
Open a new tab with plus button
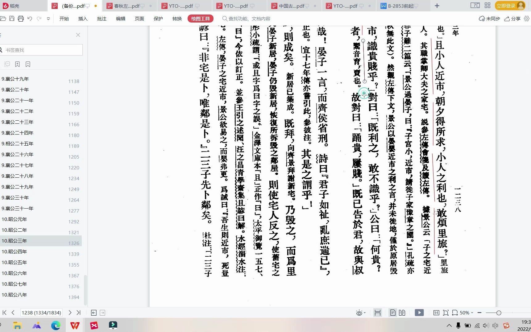(437, 6)
